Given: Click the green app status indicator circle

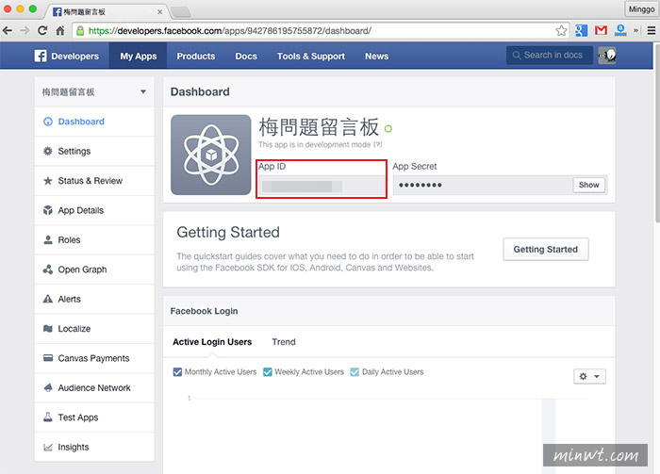Looking at the screenshot, I should point(388,129).
